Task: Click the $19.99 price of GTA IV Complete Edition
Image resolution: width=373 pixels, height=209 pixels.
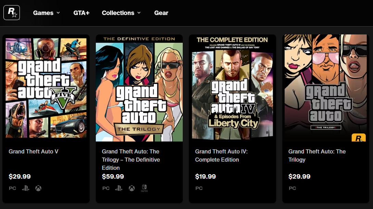Action: tap(205, 177)
